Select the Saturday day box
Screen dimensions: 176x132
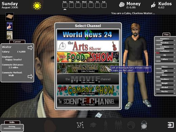coord(104,5)
